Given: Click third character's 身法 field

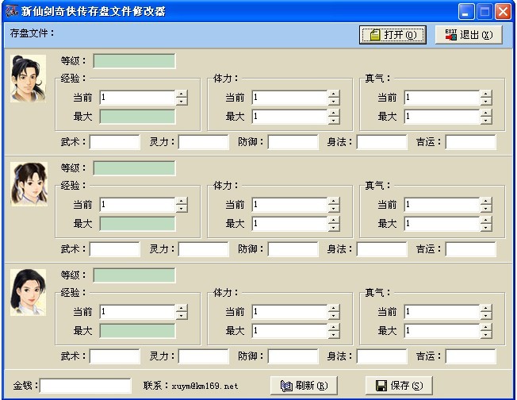Looking at the screenshot, I should pos(382,356).
